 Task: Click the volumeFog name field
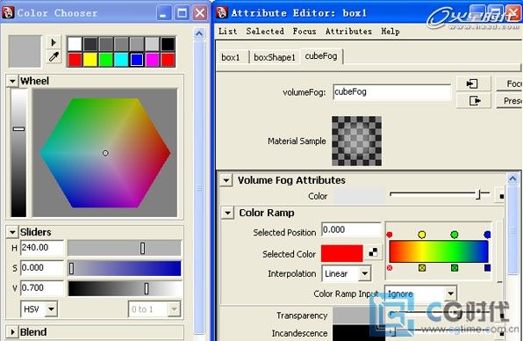pos(392,92)
